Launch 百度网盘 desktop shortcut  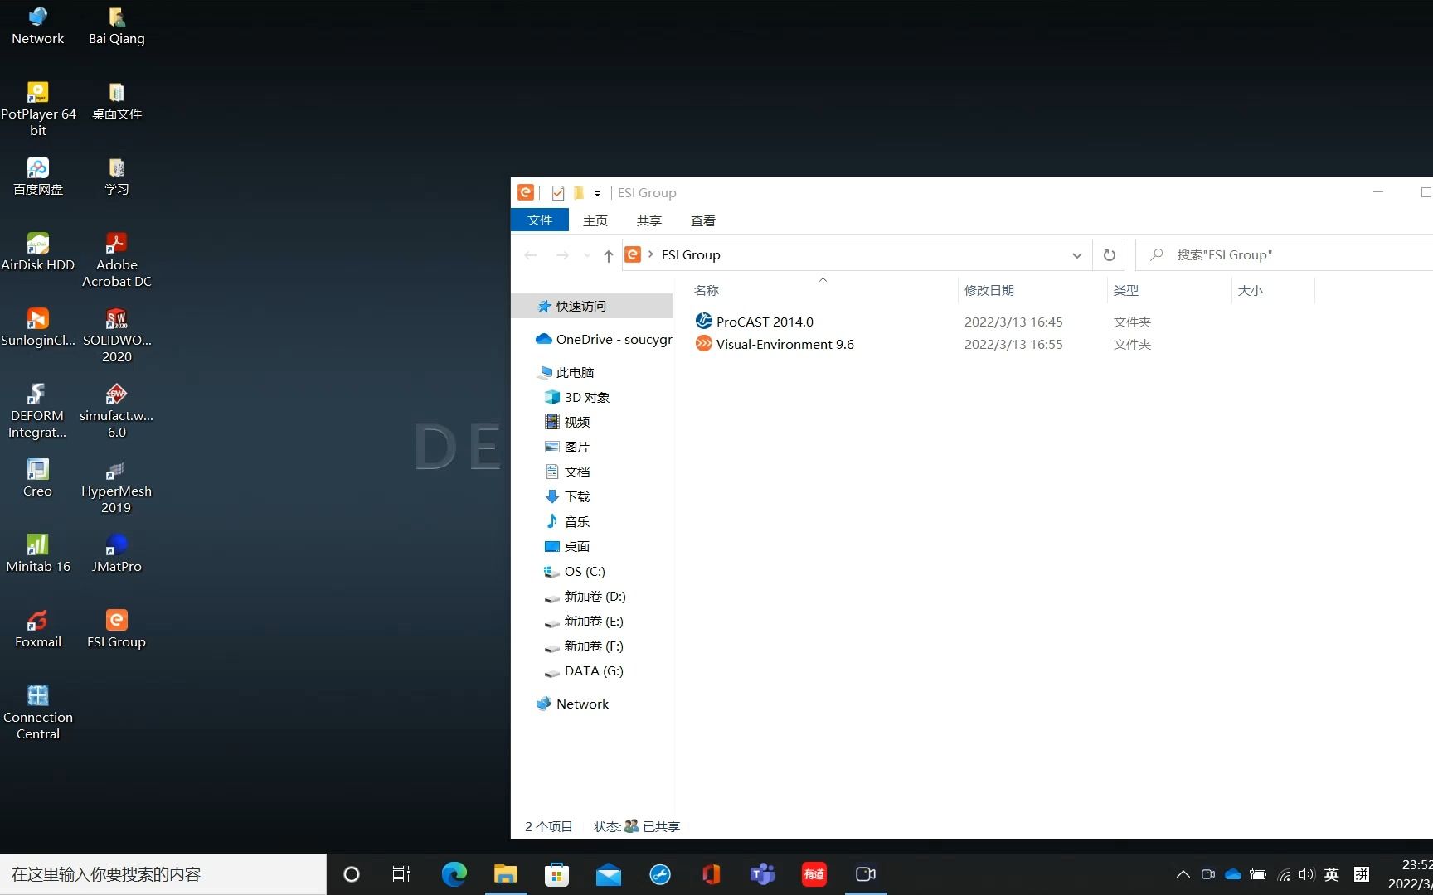[x=38, y=177]
